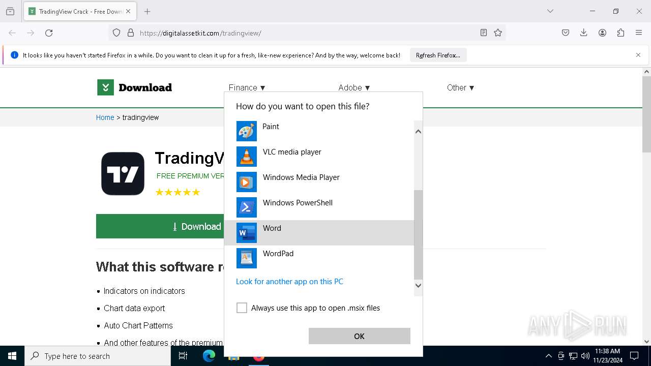Expand Finance dropdown menu

(x=247, y=87)
